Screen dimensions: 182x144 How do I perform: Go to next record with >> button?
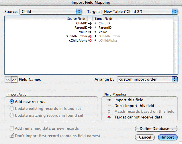point(14,79)
